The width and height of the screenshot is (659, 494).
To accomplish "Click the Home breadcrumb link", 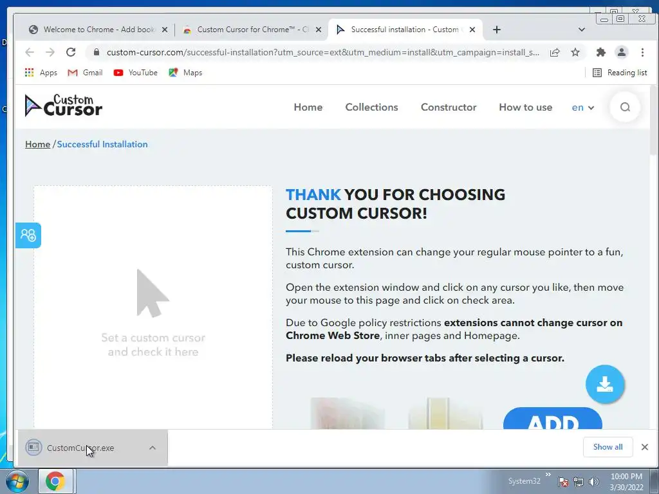I will [x=37, y=144].
